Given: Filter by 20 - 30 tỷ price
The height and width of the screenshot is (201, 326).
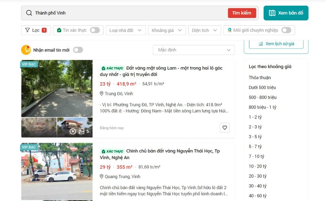Looking at the screenshot, I should click(x=258, y=176).
